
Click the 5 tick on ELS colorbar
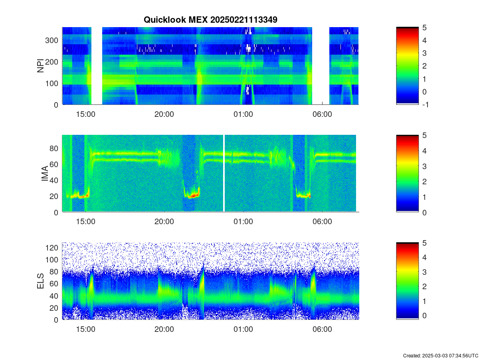424,243
